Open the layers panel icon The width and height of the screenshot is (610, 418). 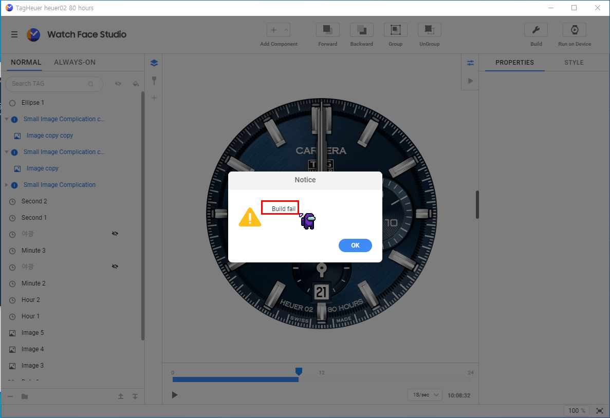tap(154, 63)
